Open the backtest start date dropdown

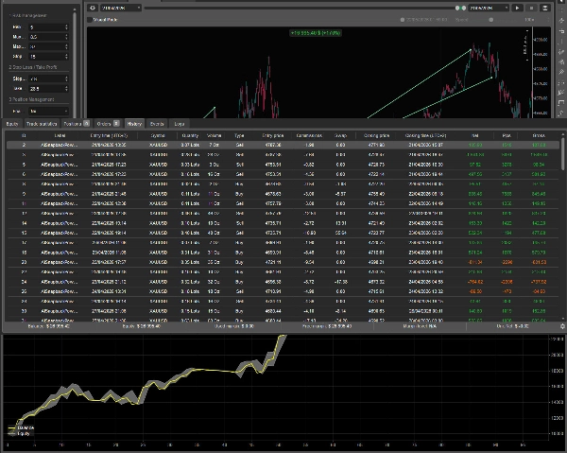click(x=121, y=8)
